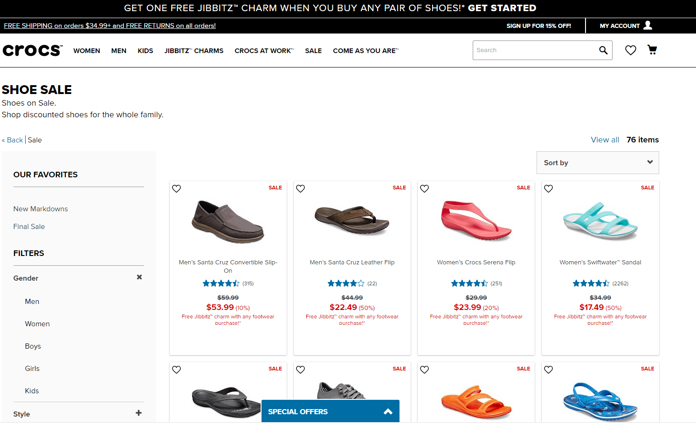Open the orange sandal product image
The width and height of the screenshot is (696, 424).
coord(476,402)
